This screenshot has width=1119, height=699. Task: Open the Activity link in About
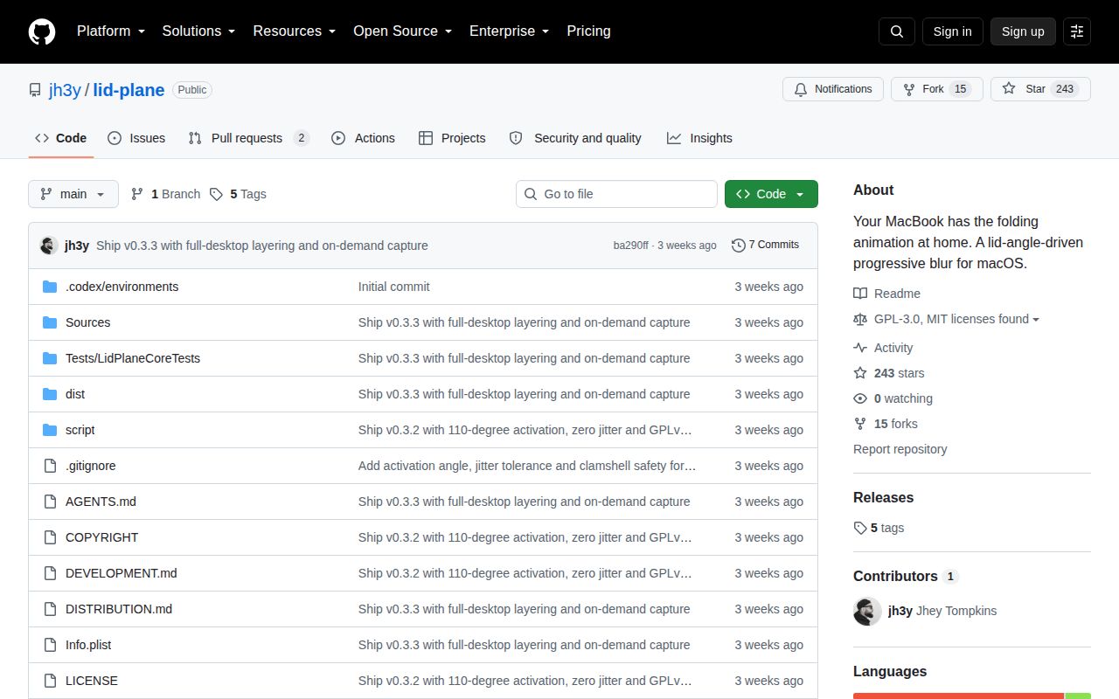point(883,348)
